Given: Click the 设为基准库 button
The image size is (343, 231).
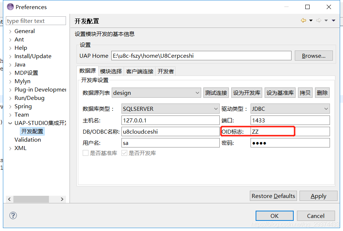Looking at the screenshot, I should (x=280, y=93).
